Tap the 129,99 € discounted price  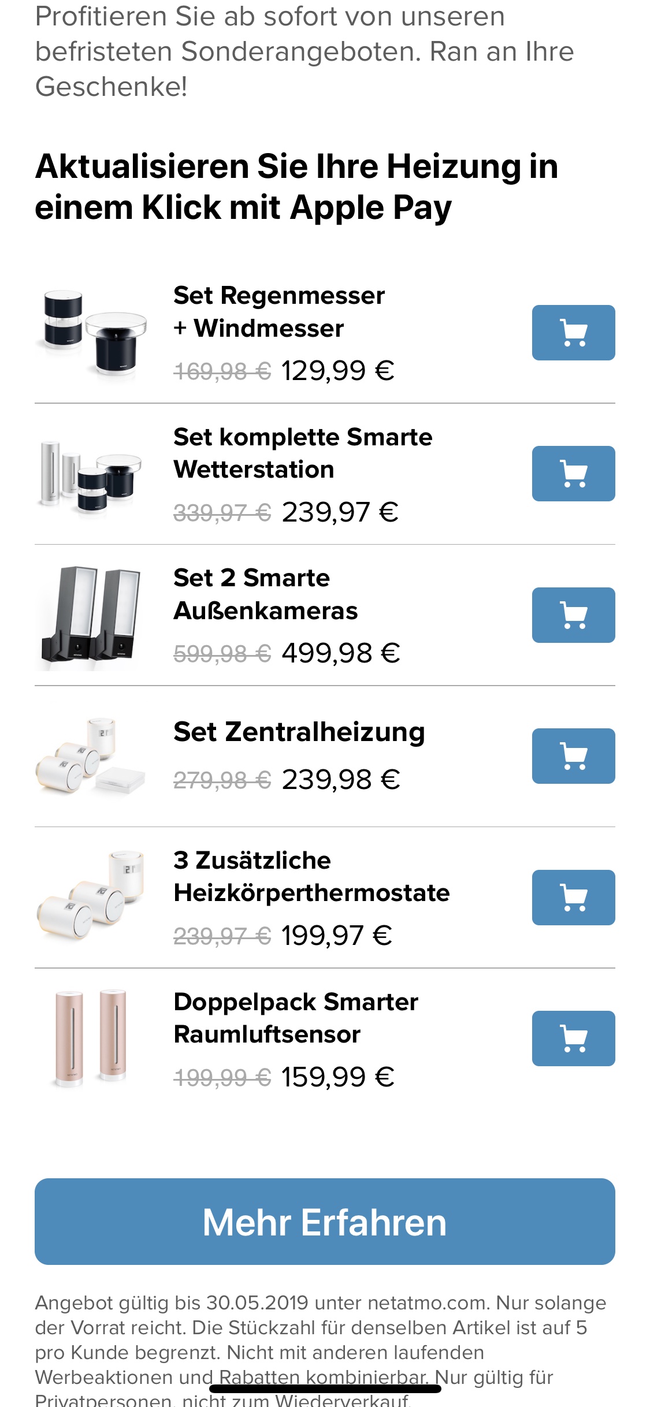337,370
